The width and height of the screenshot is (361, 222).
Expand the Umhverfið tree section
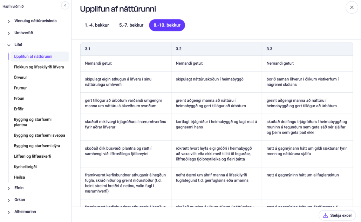(9, 33)
